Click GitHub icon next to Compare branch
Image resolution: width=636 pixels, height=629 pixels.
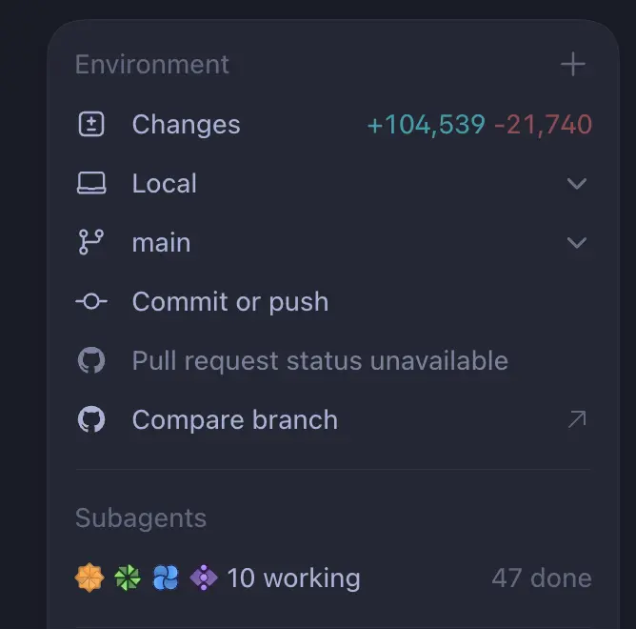tap(91, 419)
